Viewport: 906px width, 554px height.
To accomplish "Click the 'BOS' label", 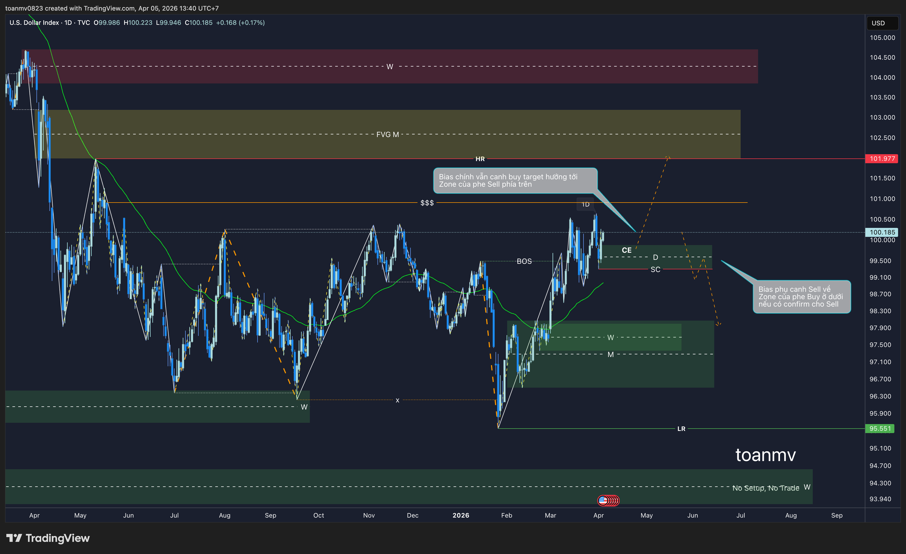I will click(x=524, y=261).
